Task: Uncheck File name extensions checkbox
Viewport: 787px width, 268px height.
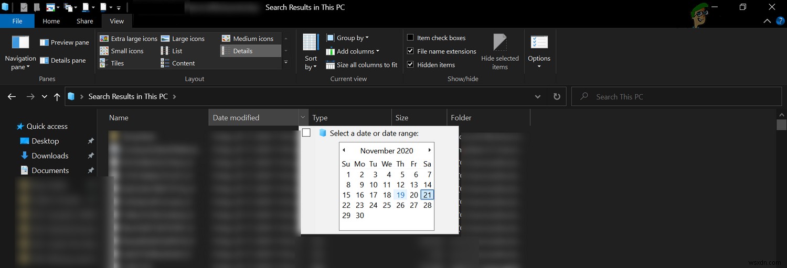Action: click(411, 51)
